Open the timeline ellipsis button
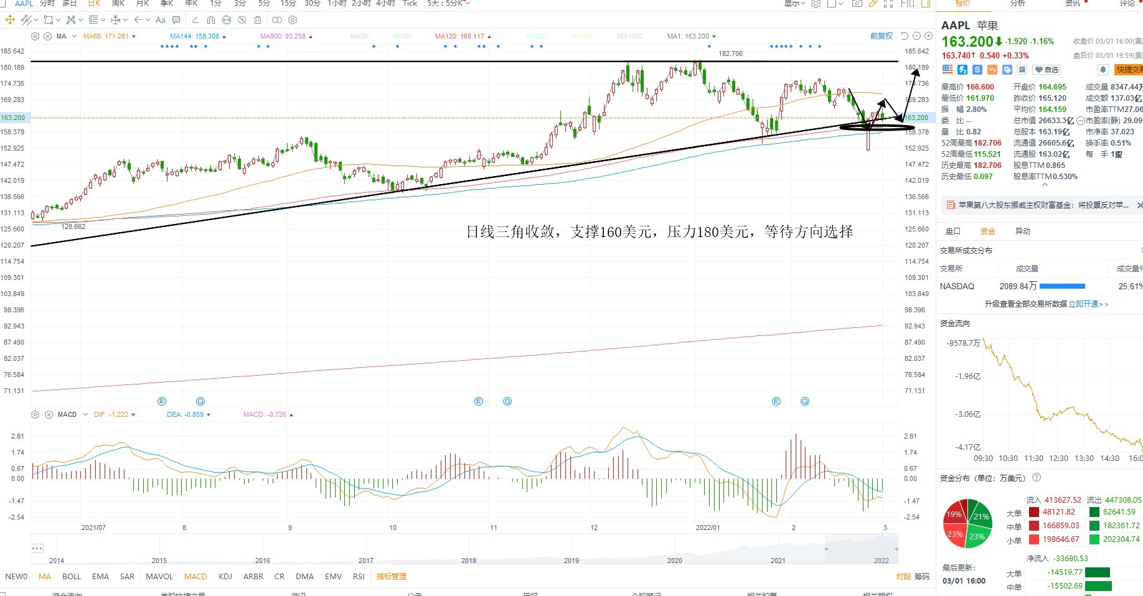The height and width of the screenshot is (596, 1143). point(37,548)
